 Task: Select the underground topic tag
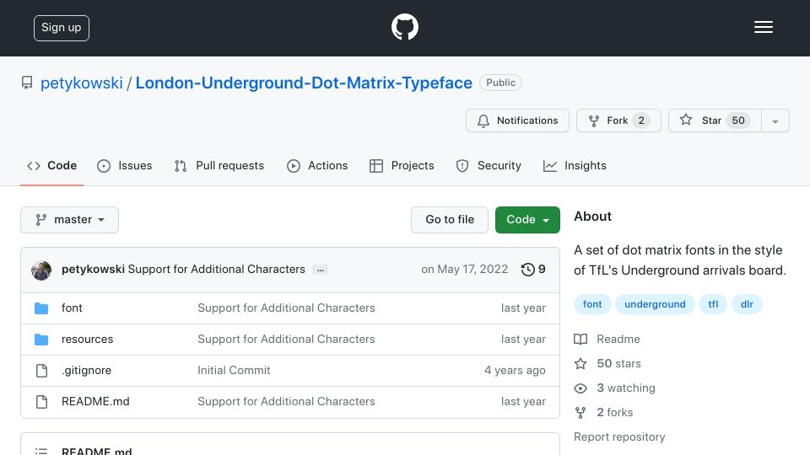(x=655, y=304)
